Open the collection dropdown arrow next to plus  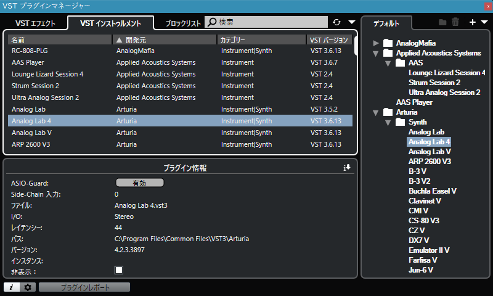pos(484,22)
